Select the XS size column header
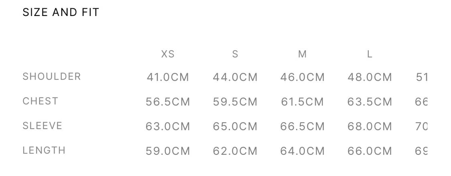This screenshot has height=176, width=451. click(168, 54)
